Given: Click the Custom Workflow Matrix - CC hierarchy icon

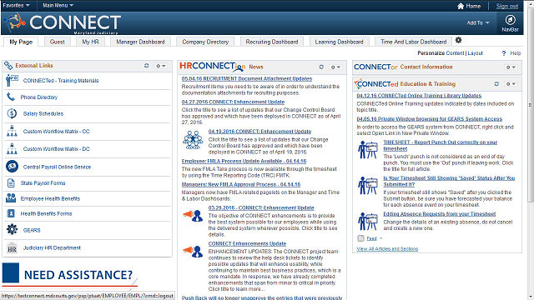Looking at the screenshot, I should click(x=12, y=131).
